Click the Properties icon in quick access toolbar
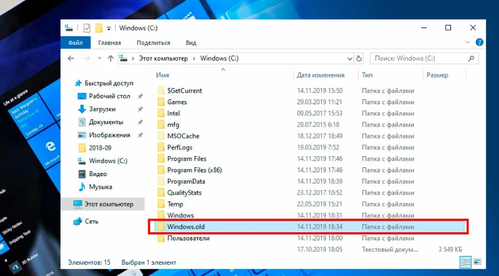The height and width of the screenshot is (276, 499). coord(87,28)
